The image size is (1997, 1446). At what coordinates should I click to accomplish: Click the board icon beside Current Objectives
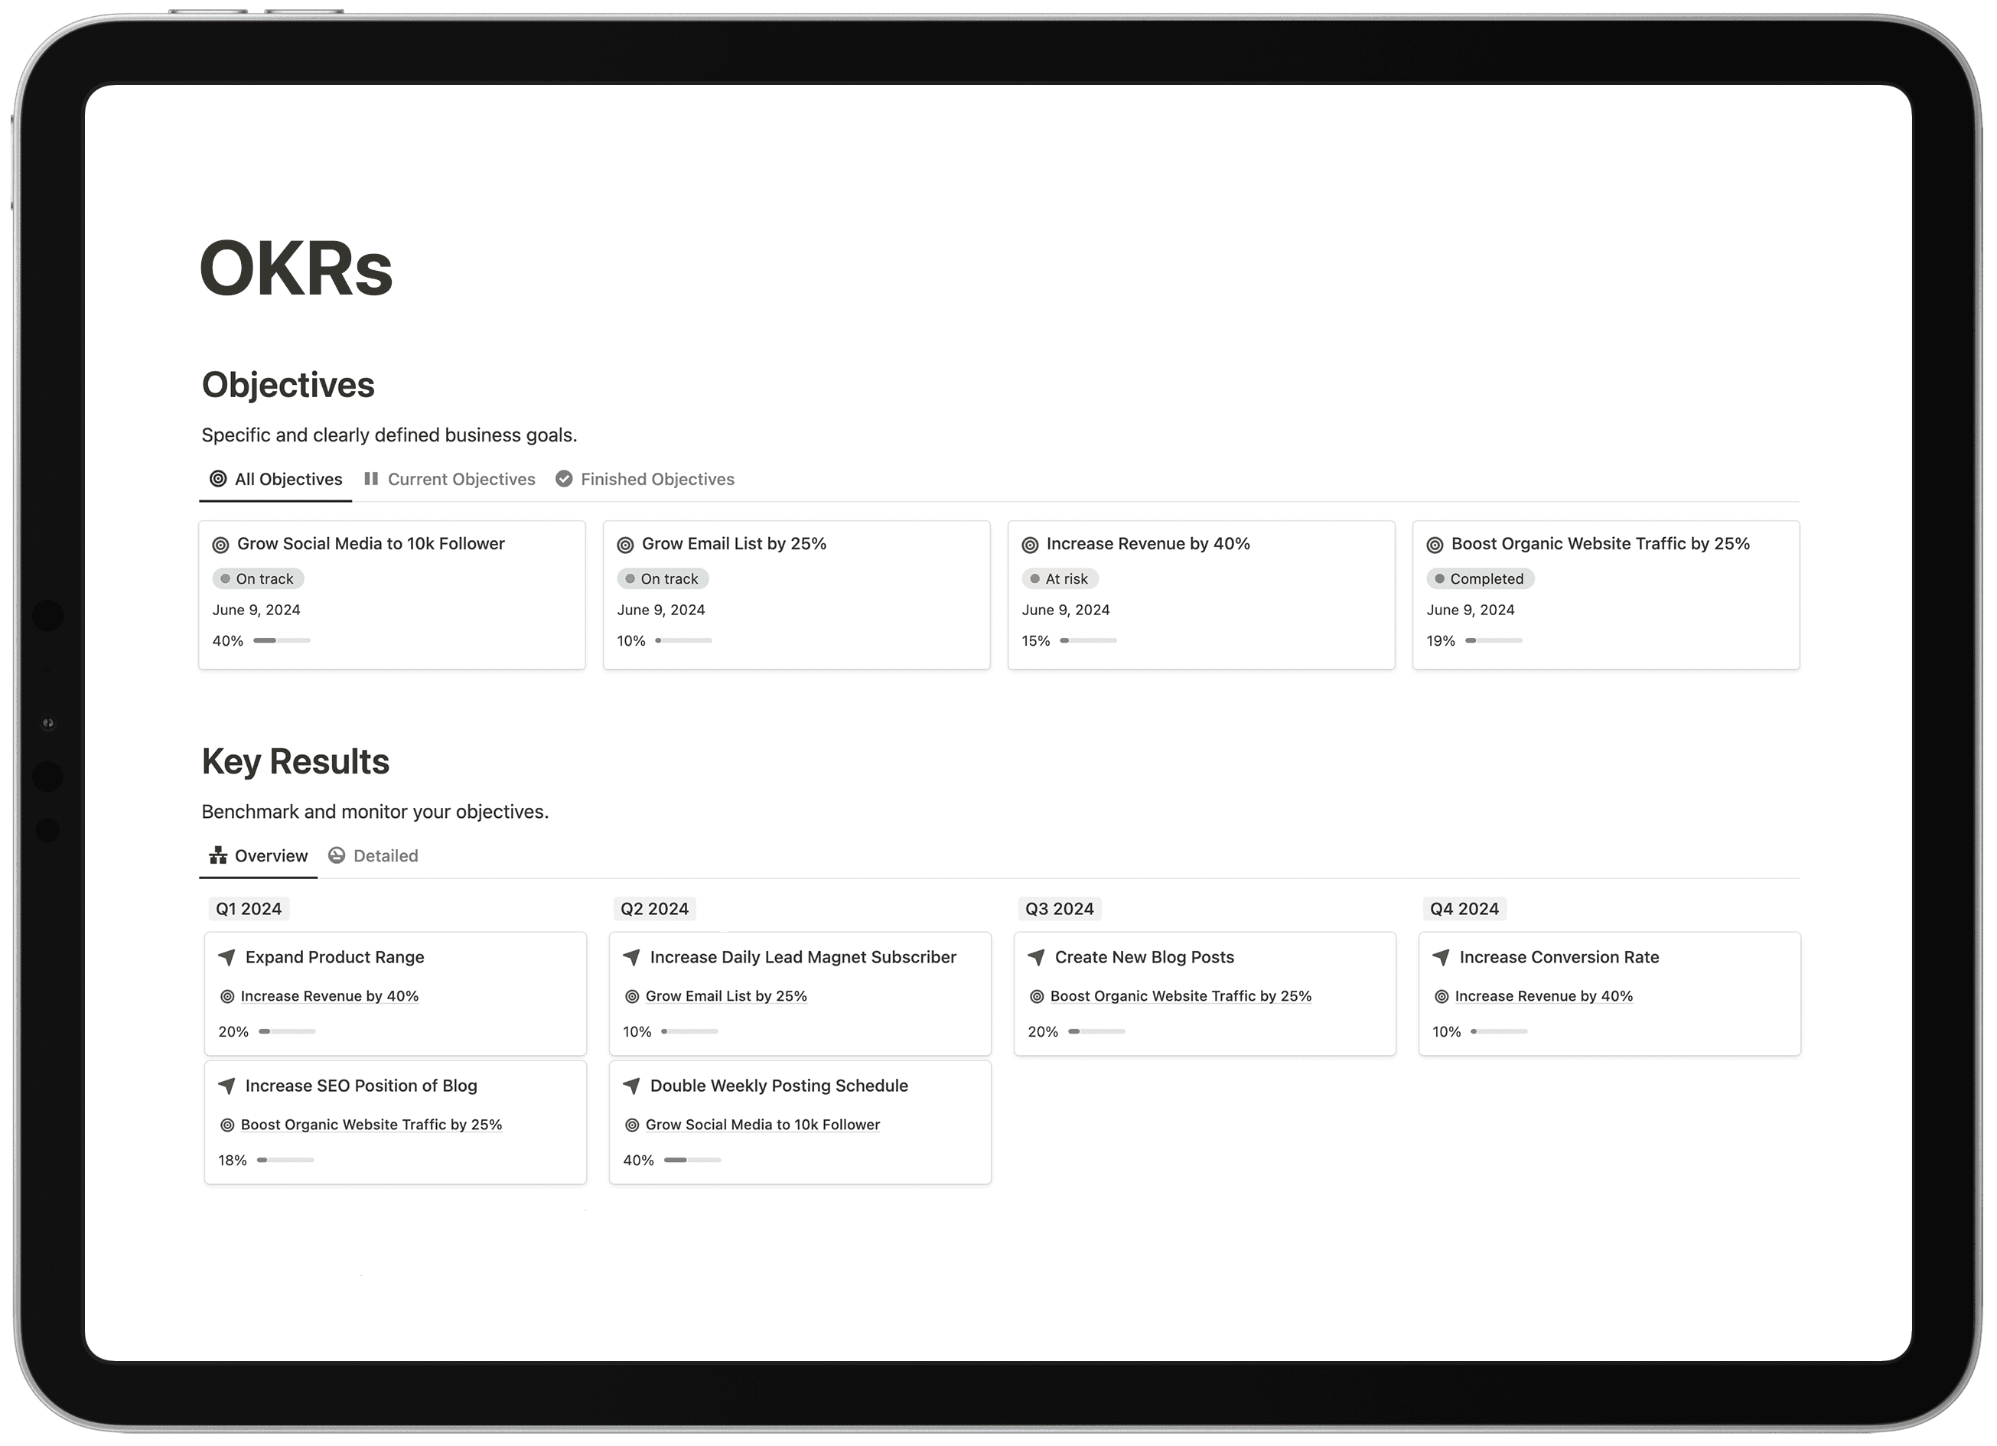[372, 479]
